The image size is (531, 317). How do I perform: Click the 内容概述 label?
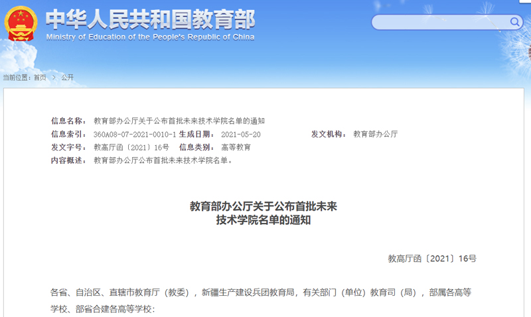point(68,160)
